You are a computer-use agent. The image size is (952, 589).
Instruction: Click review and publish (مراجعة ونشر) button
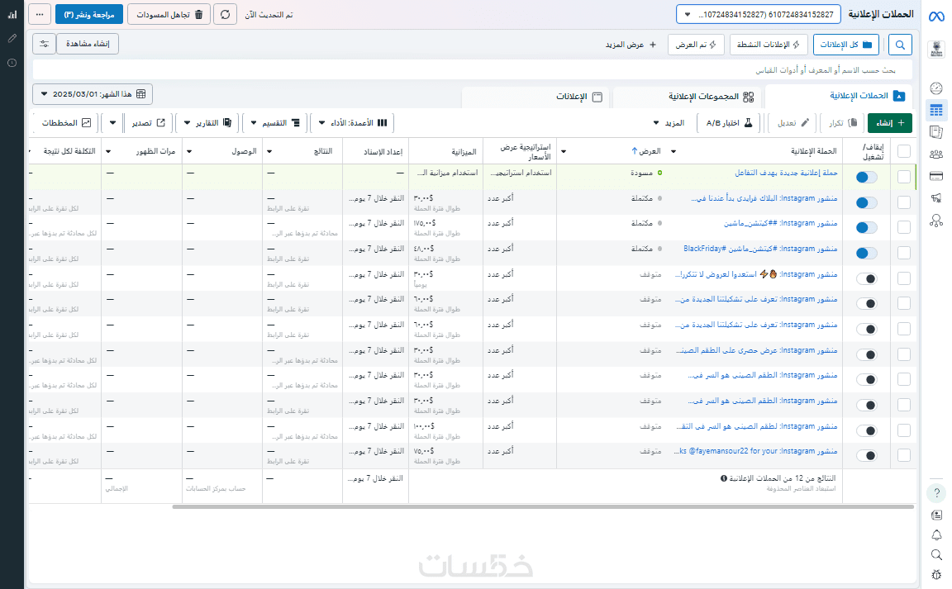coord(89,15)
